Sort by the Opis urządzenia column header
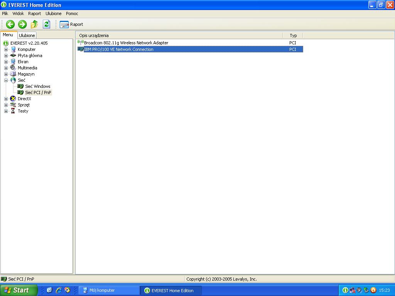This screenshot has width=395, height=296. click(x=179, y=35)
